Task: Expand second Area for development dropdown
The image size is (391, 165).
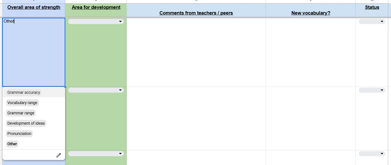Action: point(96,90)
